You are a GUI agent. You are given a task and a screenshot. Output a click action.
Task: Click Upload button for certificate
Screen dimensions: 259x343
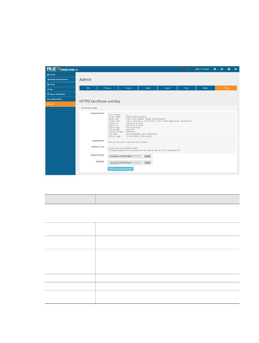(x=147, y=156)
